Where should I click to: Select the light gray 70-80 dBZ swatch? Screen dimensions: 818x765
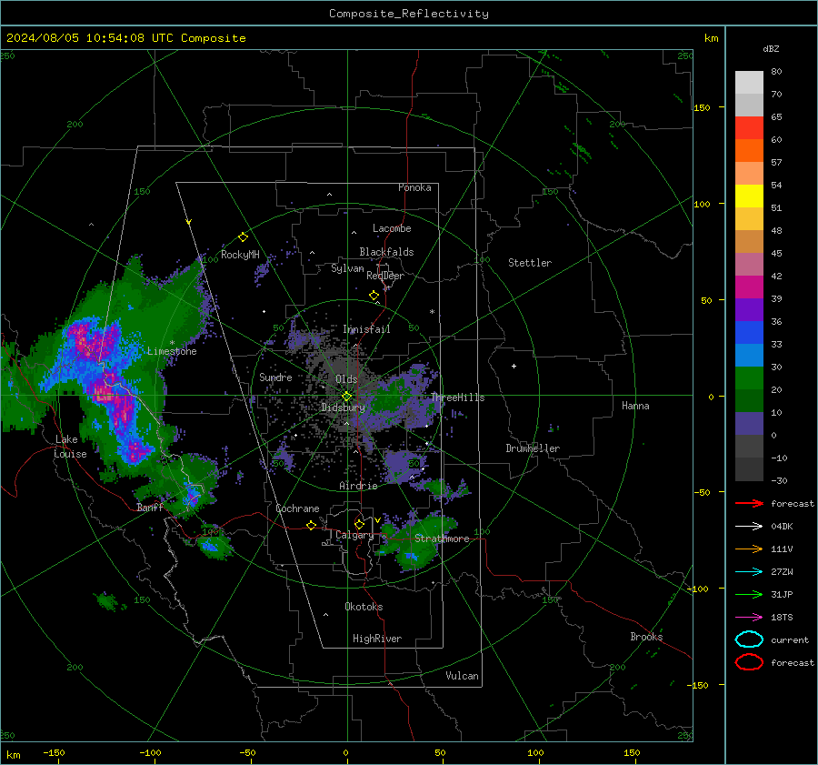(749, 83)
